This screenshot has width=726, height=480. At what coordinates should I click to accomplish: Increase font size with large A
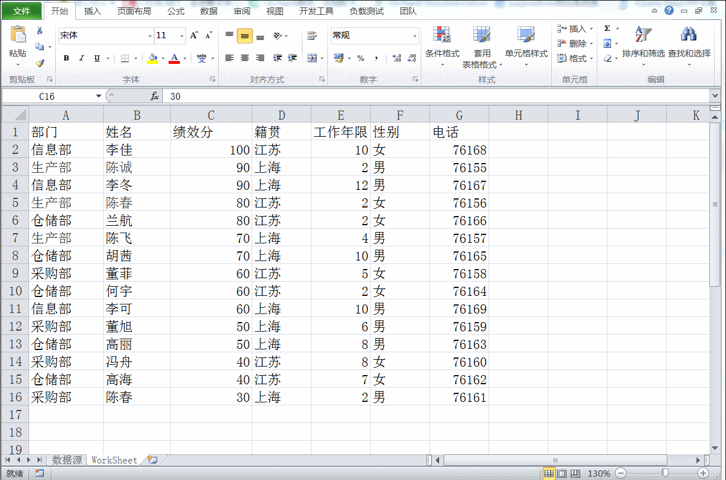(194, 35)
